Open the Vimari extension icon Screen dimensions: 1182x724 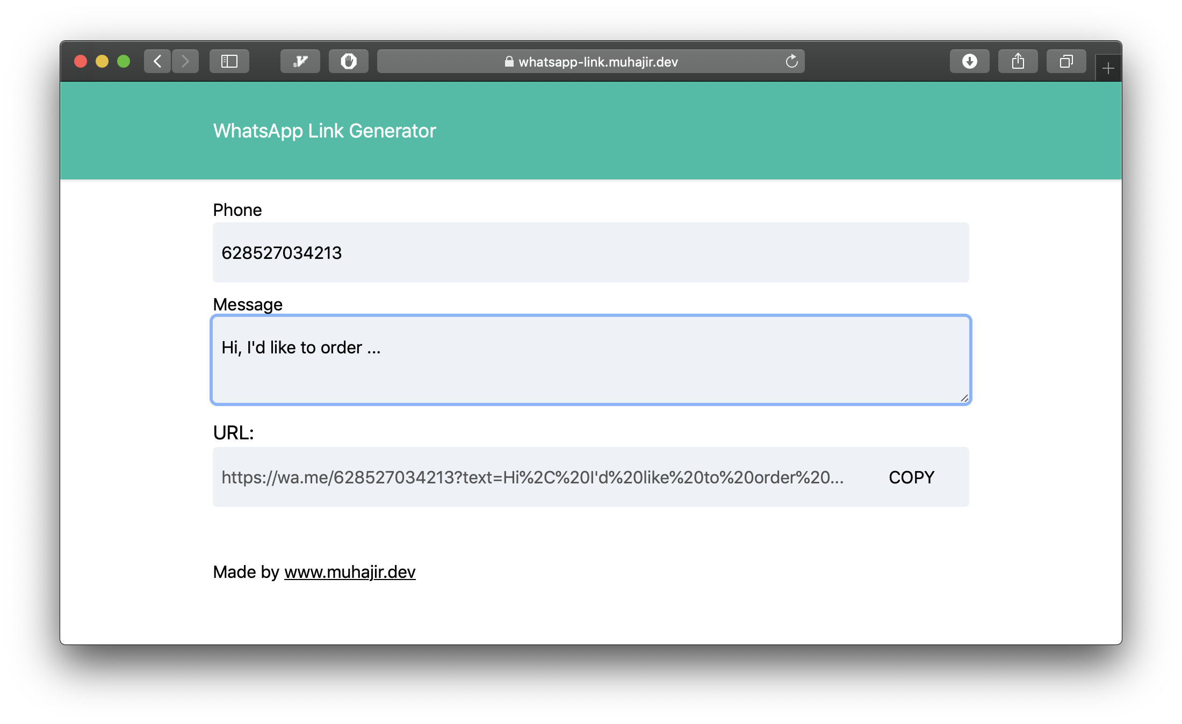300,61
